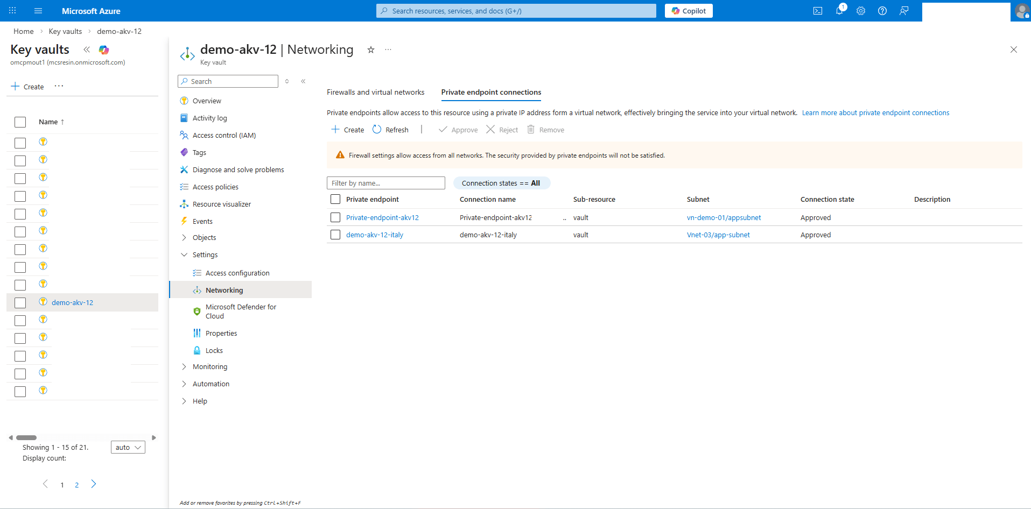Click the Refresh icon above the connections list
This screenshot has width=1031, height=509.
tap(391, 129)
